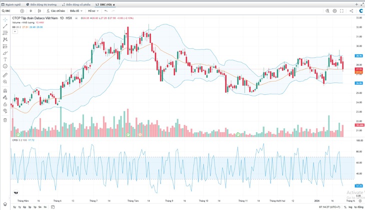Click the redo arrow
Viewport: 365px width, 210px height.
[x=113, y=11]
